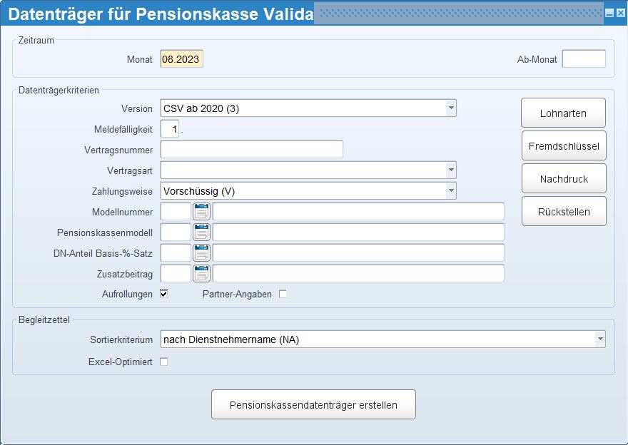
Task: Click the 'Monat' field label
Action: pyautogui.click(x=140, y=59)
